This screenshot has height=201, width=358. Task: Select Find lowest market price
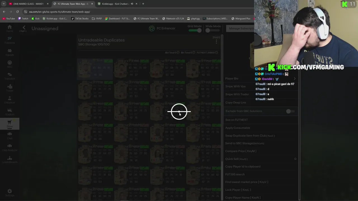coord(261,182)
